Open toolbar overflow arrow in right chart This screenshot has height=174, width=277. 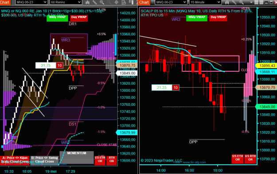tap(251, 2)
